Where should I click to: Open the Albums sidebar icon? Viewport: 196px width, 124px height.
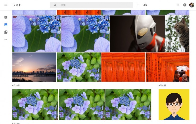(x=6, y=32)
